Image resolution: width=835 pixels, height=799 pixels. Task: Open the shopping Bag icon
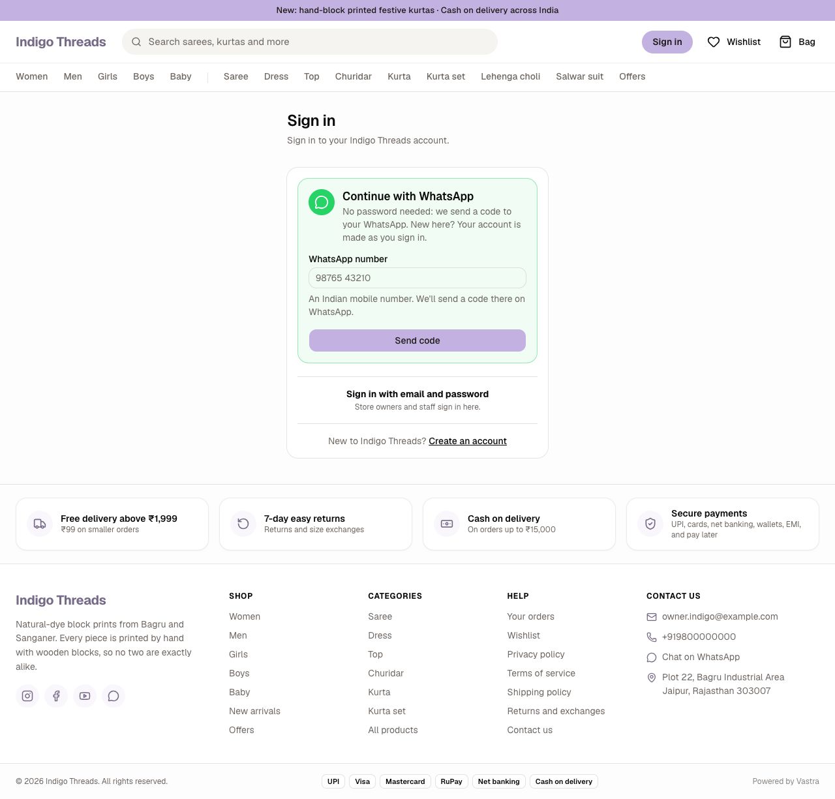point(785,42)
